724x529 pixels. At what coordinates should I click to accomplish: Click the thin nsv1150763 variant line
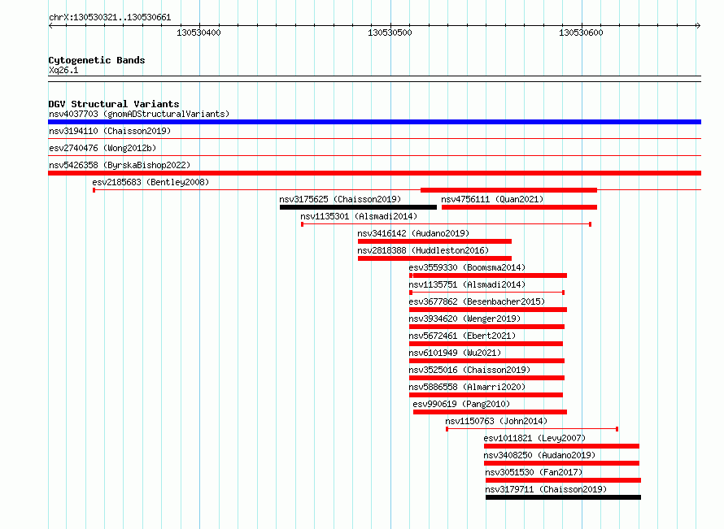tap(532, 429)
